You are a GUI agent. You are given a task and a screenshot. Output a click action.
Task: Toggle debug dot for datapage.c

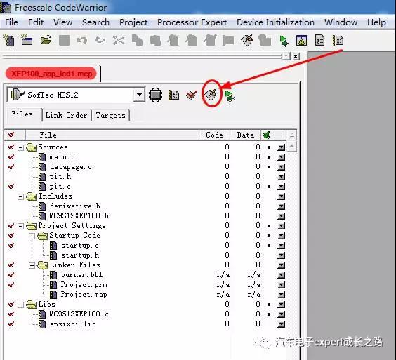269,167
